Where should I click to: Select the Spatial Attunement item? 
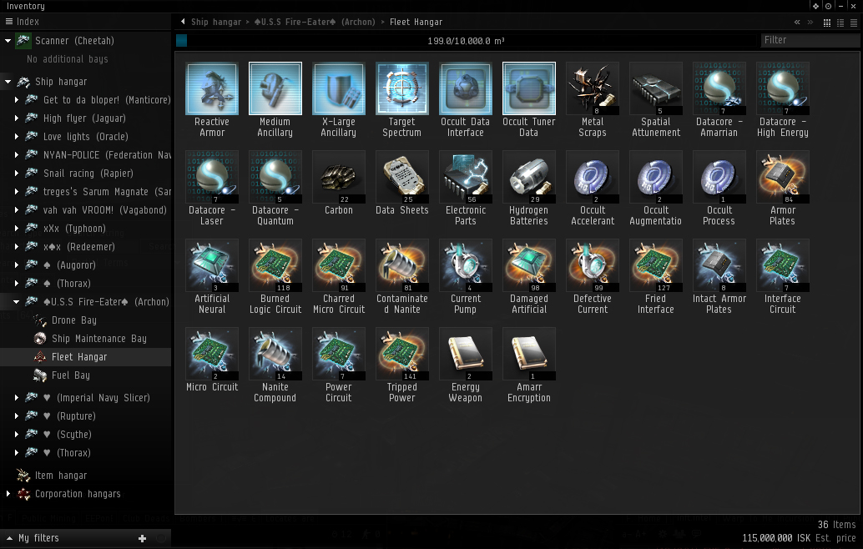(656, 88)
